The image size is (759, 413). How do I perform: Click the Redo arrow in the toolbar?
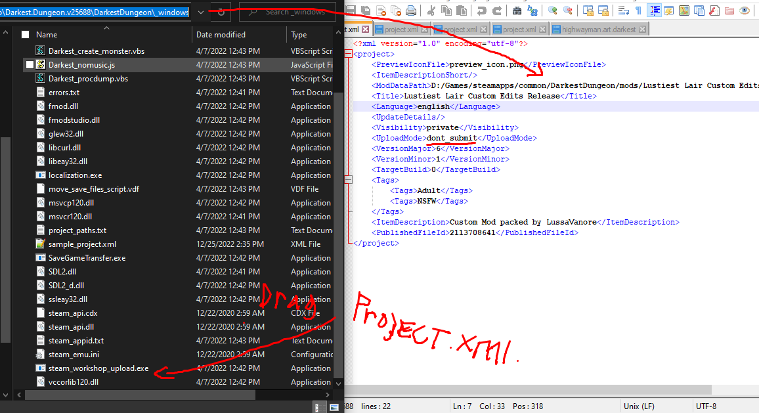[497, 11]
